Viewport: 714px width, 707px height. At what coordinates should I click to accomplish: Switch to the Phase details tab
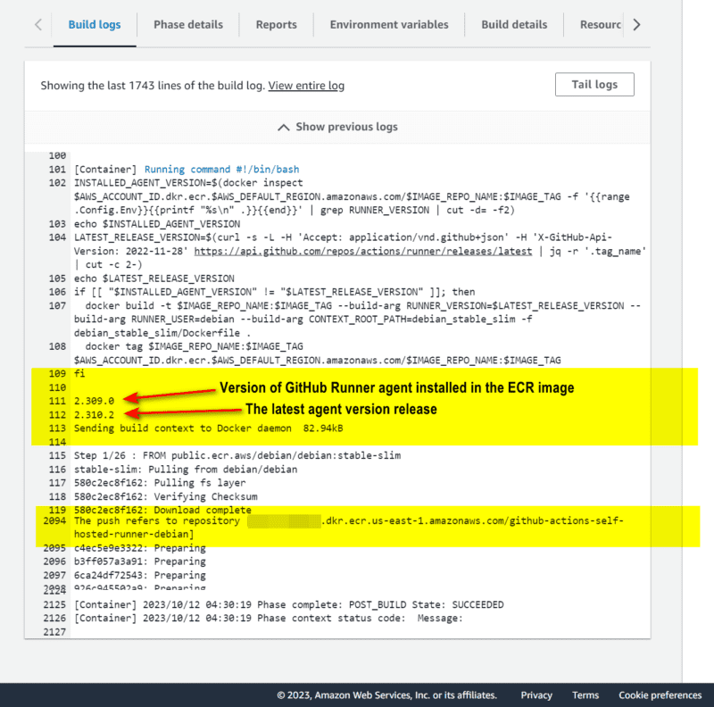pos(188,25)
